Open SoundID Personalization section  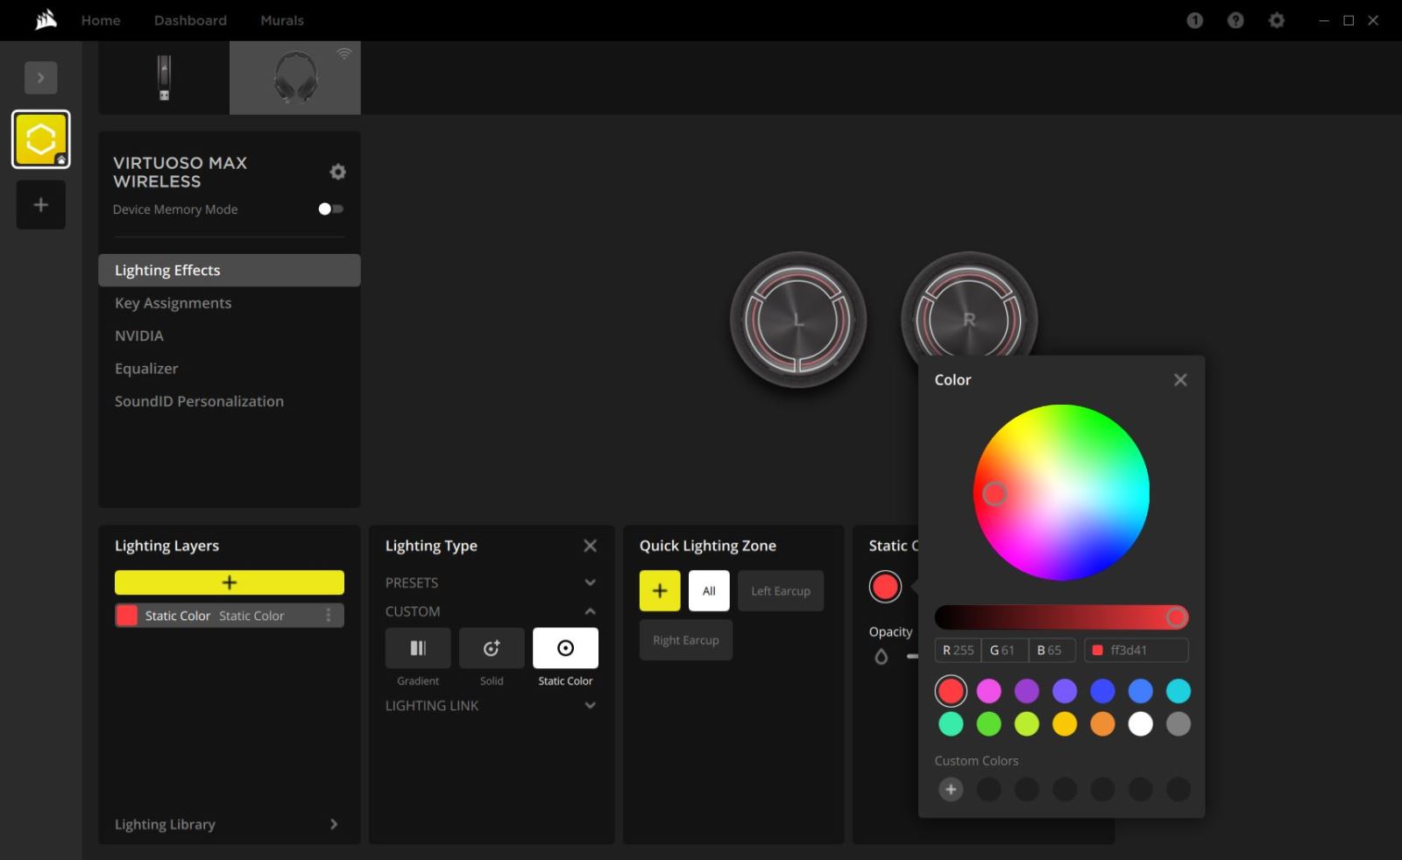coord(199,401)
